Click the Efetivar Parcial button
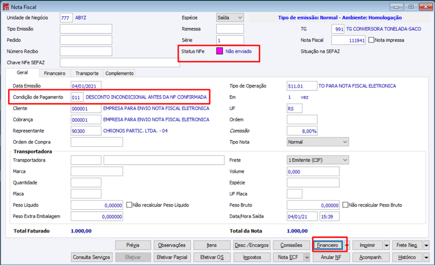Screen dimensions: 435x265 tap(172, 257)
